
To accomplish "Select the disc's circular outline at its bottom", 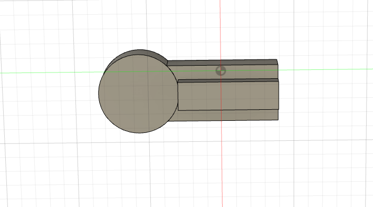I will (x=139, y=133).
